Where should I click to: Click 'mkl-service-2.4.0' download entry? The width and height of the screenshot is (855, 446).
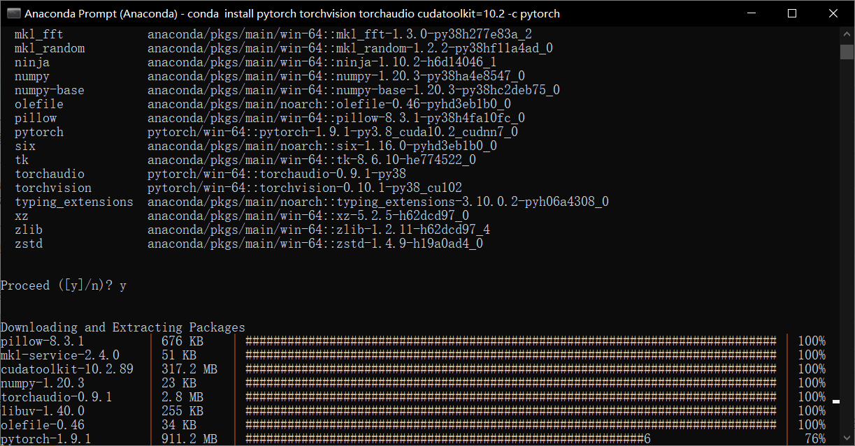click(x=60, y=355)
